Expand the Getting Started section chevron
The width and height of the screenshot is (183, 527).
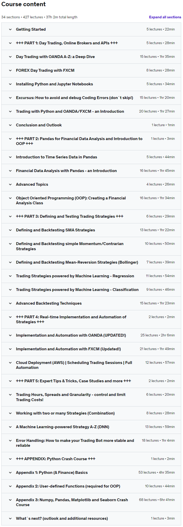[x=10, y=29]
